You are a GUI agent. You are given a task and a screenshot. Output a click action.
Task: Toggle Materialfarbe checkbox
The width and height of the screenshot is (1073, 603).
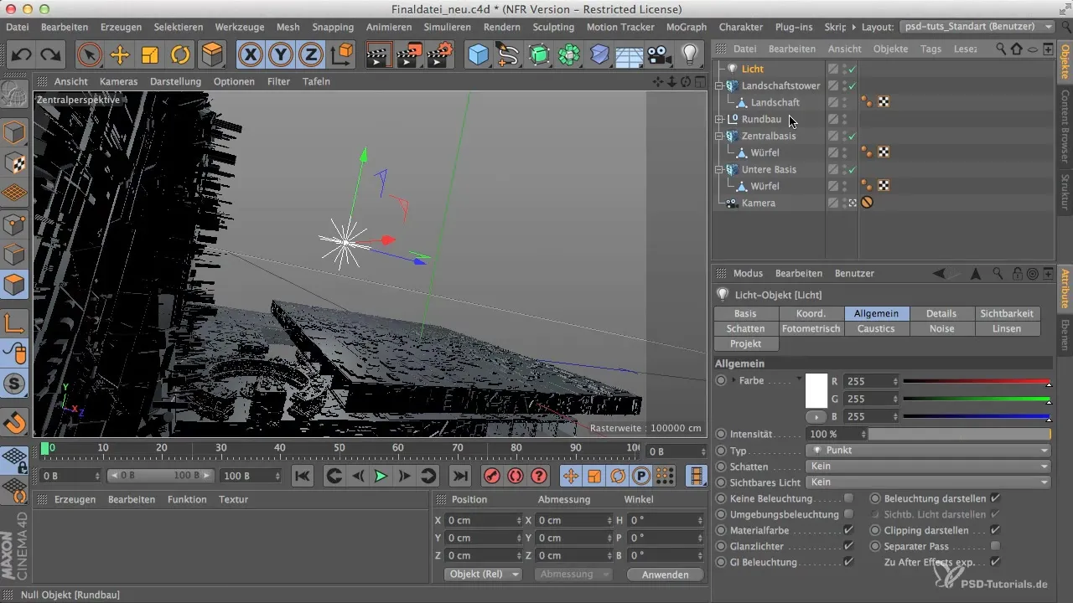click(x=848, y=530)
